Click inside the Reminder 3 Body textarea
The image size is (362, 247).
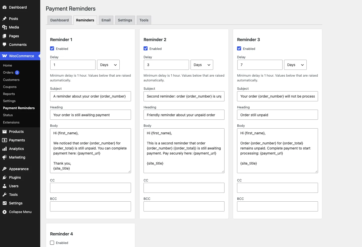click(278, 151)
